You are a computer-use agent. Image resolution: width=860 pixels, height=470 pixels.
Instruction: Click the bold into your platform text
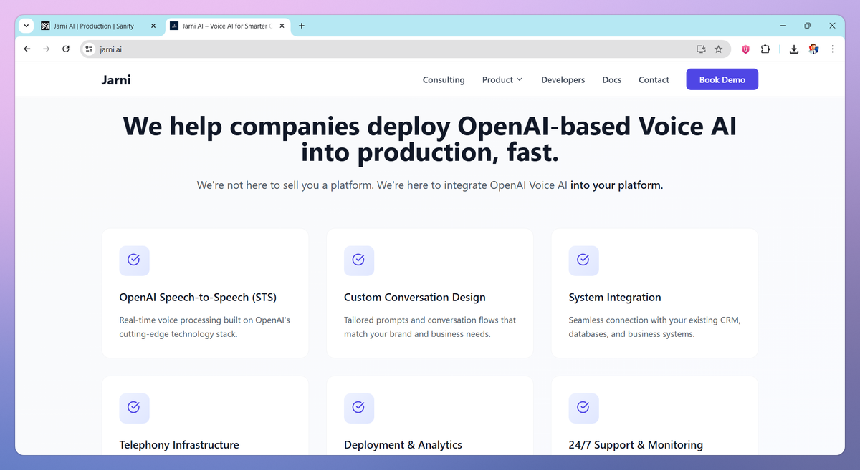pyautogui.click(x=617, y=185)
